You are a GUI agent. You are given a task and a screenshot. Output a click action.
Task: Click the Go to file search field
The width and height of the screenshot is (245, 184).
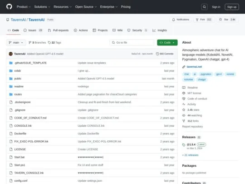pos(132,43)
